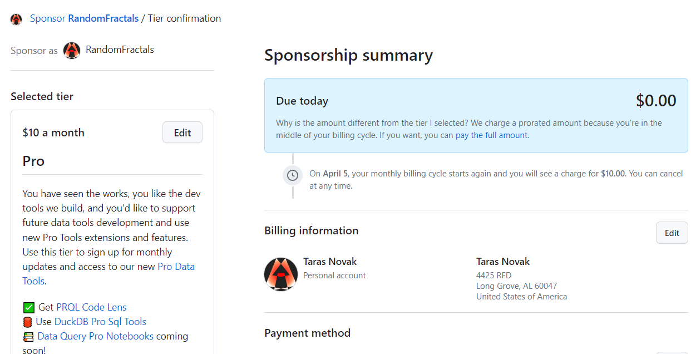Viewport: 691px width, 354px height.
Task: Click Taras Novak's avatar in Billing information
Action: tap(281, 274)
